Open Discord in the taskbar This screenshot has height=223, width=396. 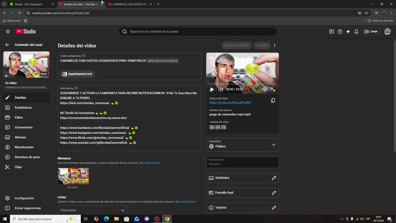[x=147, y=219]
